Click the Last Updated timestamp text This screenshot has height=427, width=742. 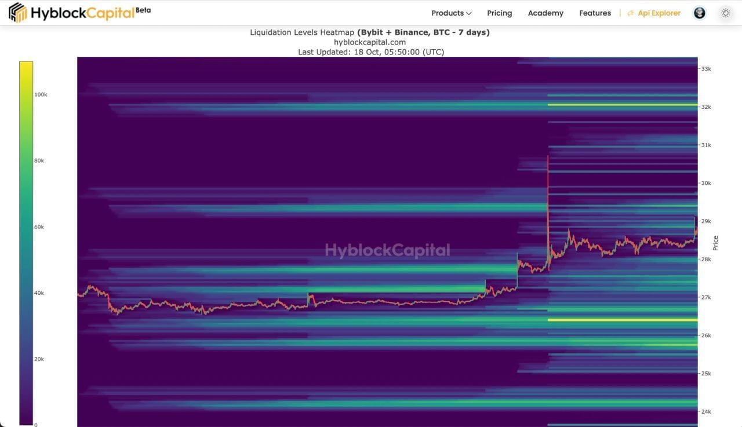(x=371, y=52)
